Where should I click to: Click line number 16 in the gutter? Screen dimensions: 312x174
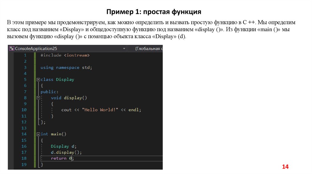pyautogui.click(x=24, y=146)
